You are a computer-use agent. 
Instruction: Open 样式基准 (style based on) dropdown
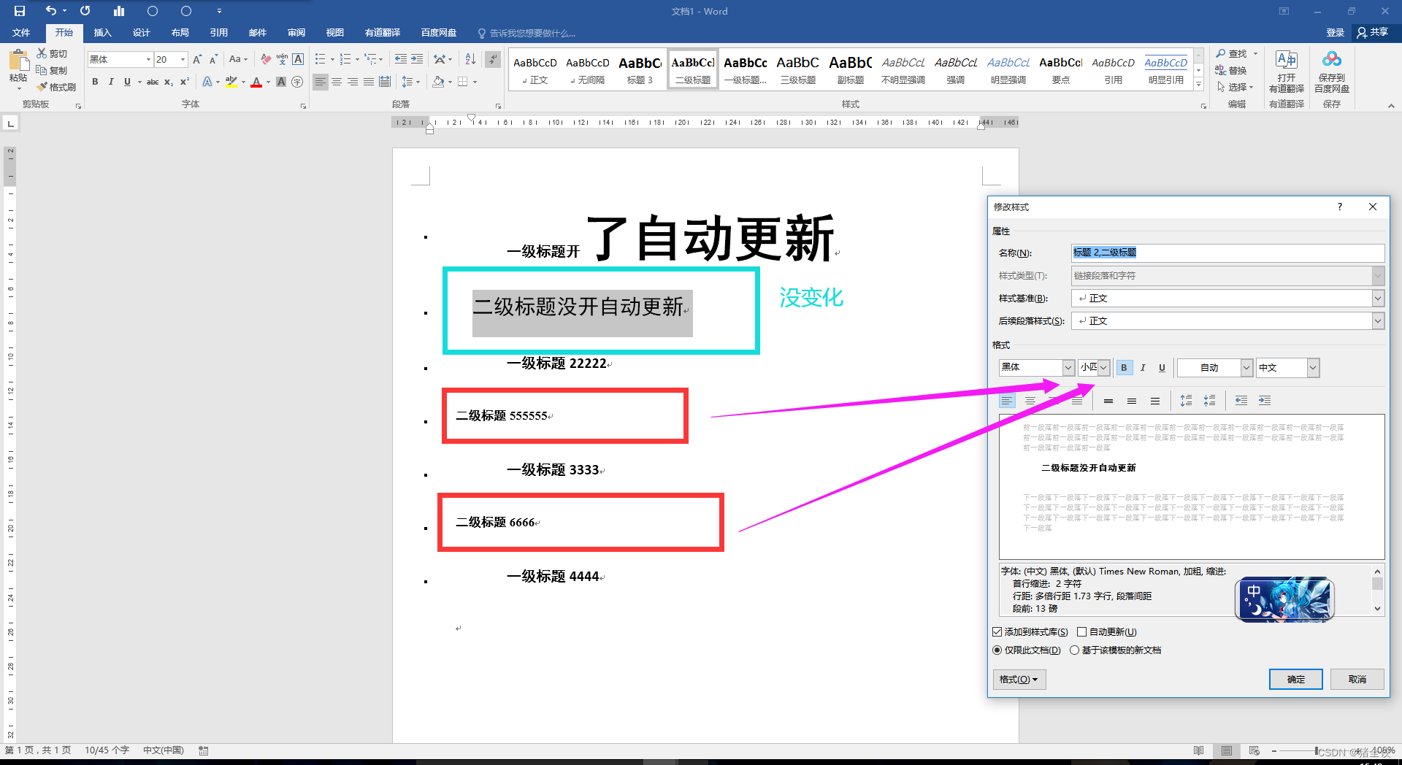pyautogui.click(x=1378, y=299)
